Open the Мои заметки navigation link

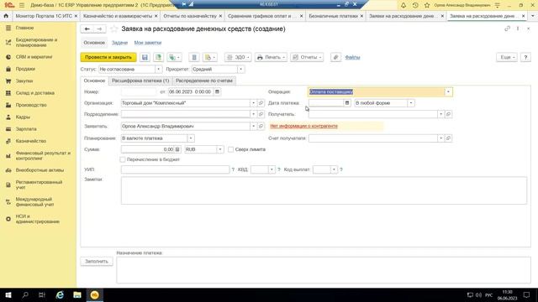pos(148,43)
